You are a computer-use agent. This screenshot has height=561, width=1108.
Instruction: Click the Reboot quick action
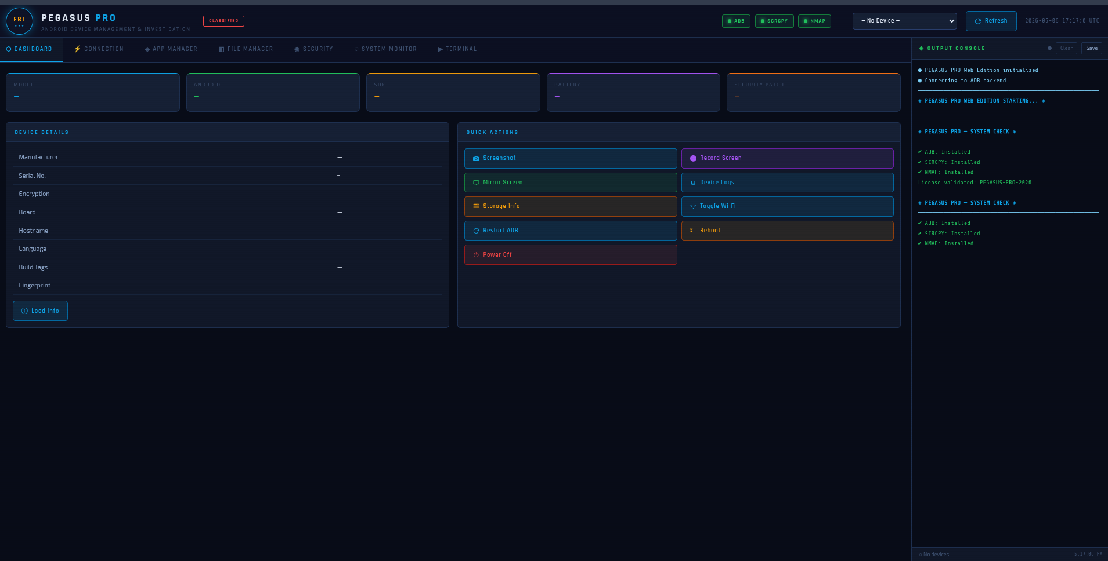(787, 231)
